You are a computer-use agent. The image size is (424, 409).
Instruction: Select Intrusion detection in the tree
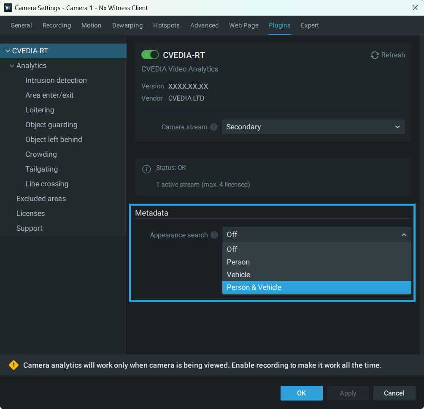(x=56, y=80)
